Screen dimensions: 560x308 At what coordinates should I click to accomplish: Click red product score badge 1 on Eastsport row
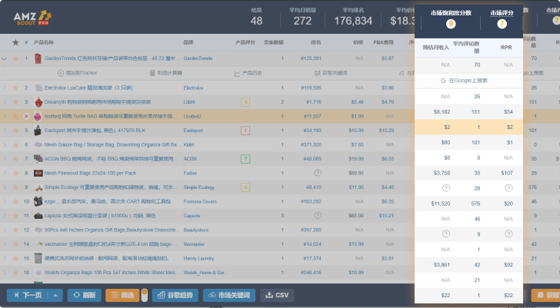pyautogui.click(x=245, y=131)
